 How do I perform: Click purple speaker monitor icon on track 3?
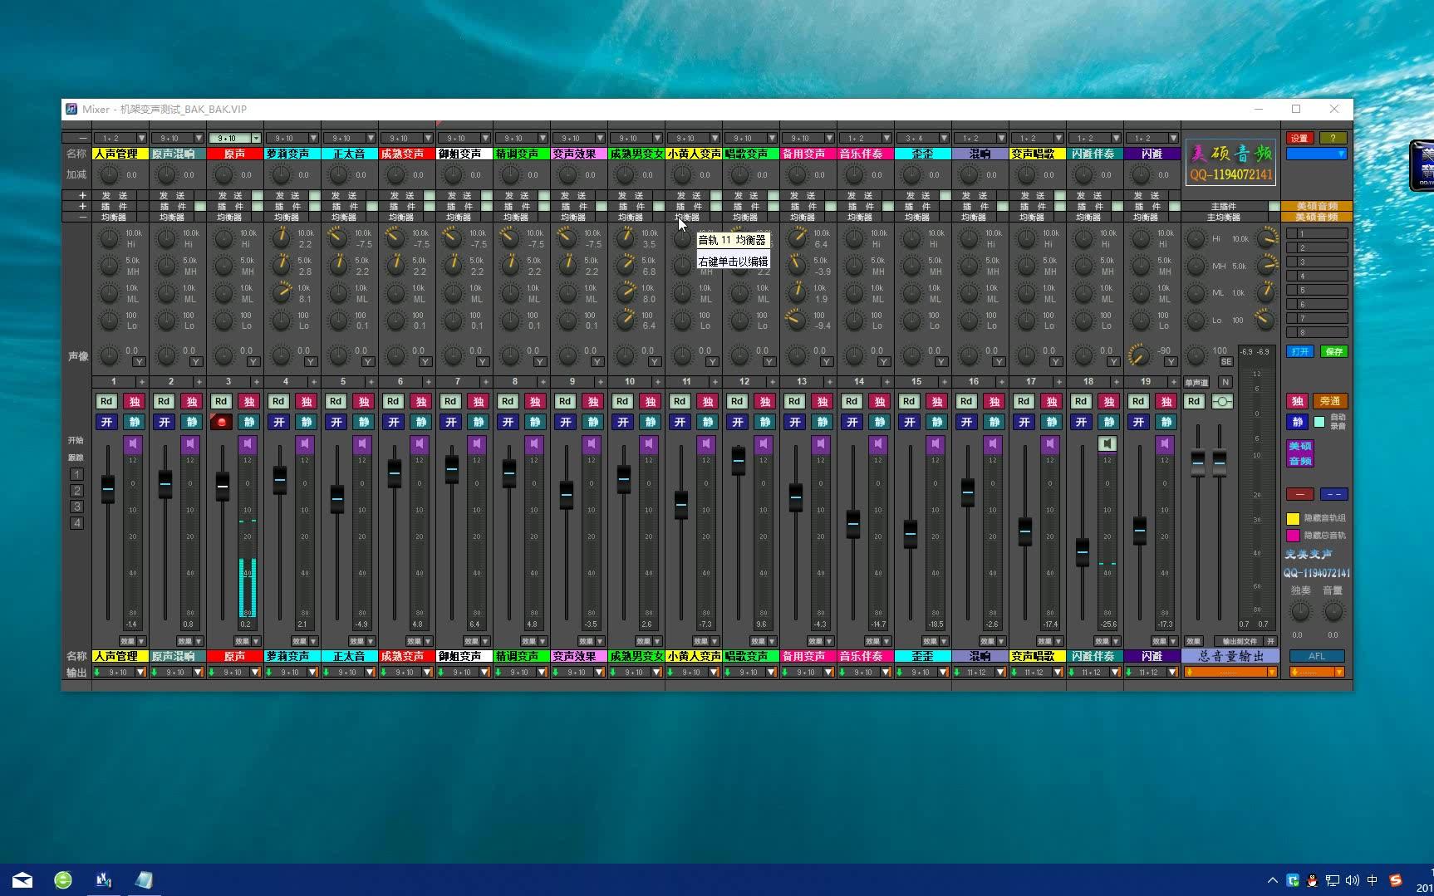tap(248, 445)
